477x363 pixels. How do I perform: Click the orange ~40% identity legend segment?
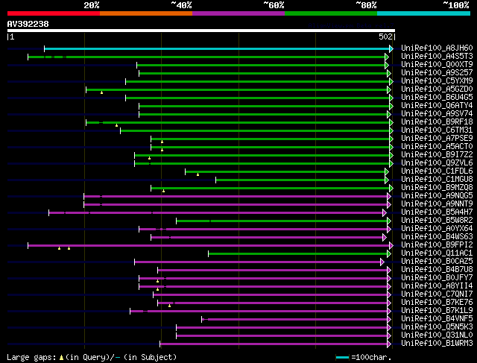coord(146,13)
